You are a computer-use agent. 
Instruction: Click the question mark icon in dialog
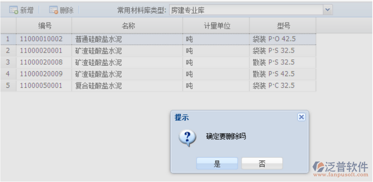pyautogui.click(x=187, y=138)
